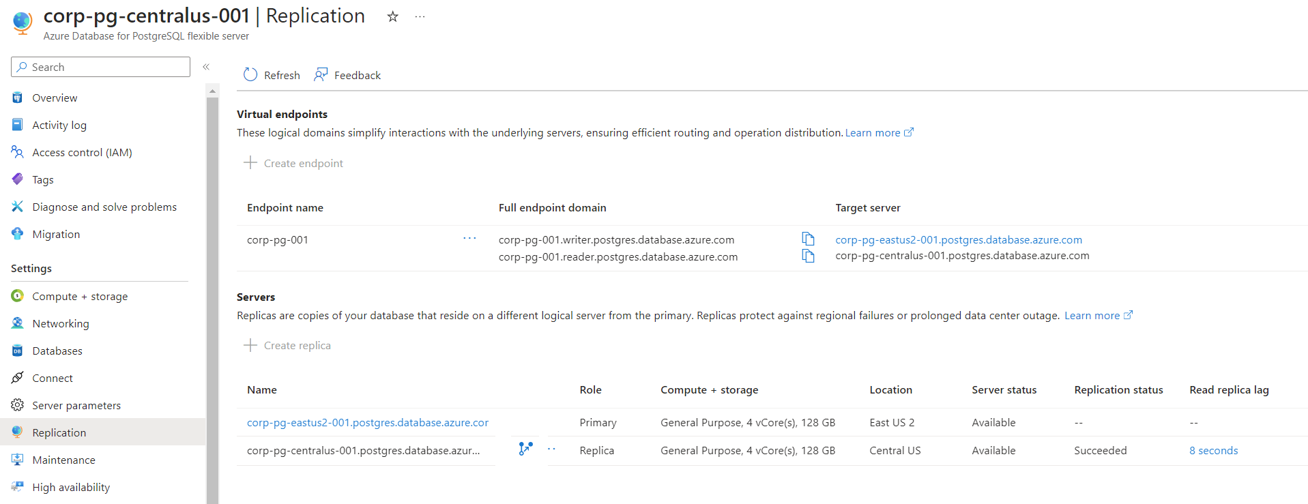Navigate to High availability

click(x=71, y=487)
